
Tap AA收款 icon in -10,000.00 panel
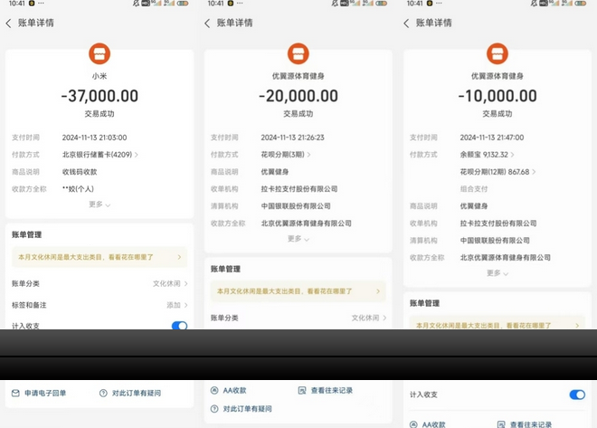[x=413, y=424]
